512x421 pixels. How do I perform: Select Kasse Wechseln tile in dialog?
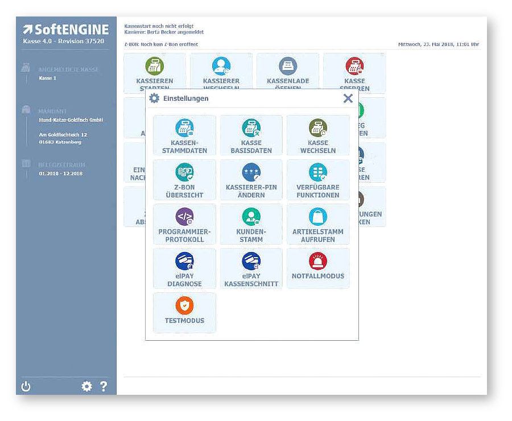tap(317, 135)
